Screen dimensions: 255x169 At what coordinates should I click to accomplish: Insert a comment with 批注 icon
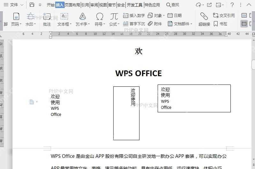point(47,16)
